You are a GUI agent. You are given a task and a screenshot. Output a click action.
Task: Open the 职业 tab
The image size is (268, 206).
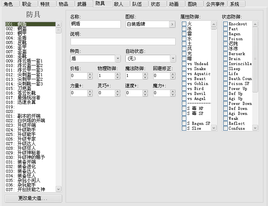click(29, 4)
